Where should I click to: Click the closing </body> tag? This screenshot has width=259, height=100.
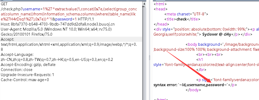tap(193, 90)
